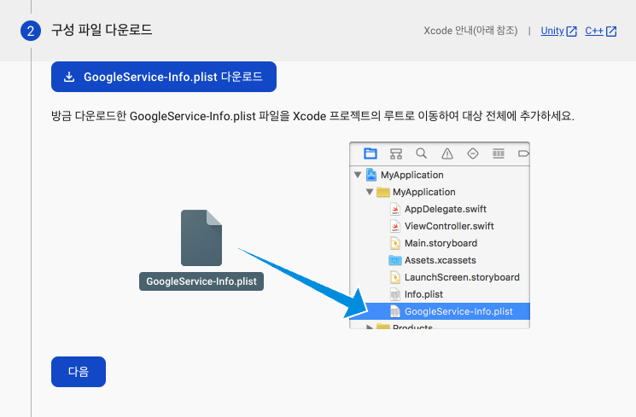Click the external-link icon next to C++

[611, 32]
